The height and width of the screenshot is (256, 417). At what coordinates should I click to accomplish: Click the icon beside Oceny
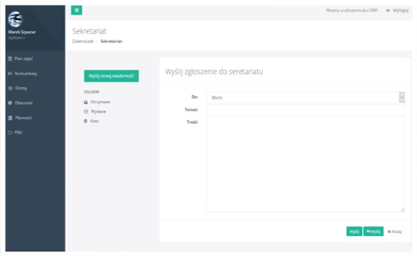pos(10,88)
